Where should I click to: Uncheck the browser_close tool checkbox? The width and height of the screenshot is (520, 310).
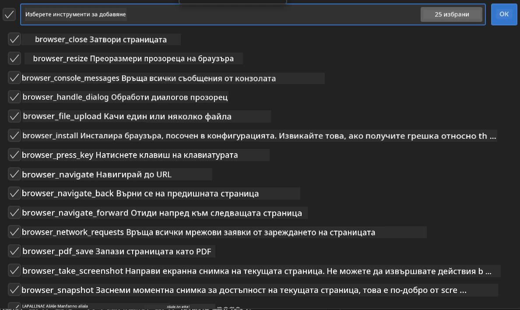(x=14, y=39)
